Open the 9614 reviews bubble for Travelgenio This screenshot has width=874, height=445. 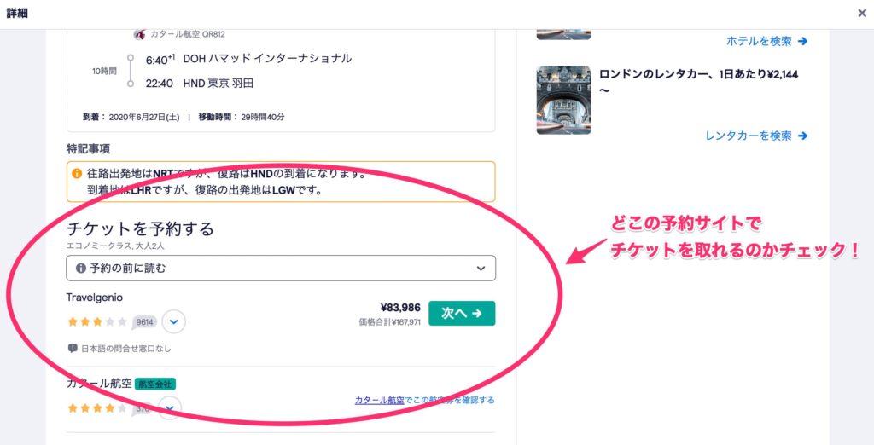[144, 322]
